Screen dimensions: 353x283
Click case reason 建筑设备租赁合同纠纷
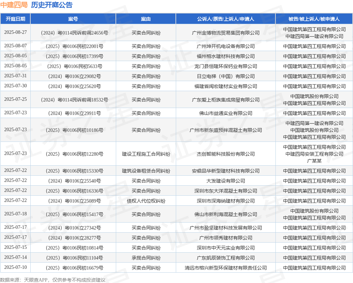146,171
